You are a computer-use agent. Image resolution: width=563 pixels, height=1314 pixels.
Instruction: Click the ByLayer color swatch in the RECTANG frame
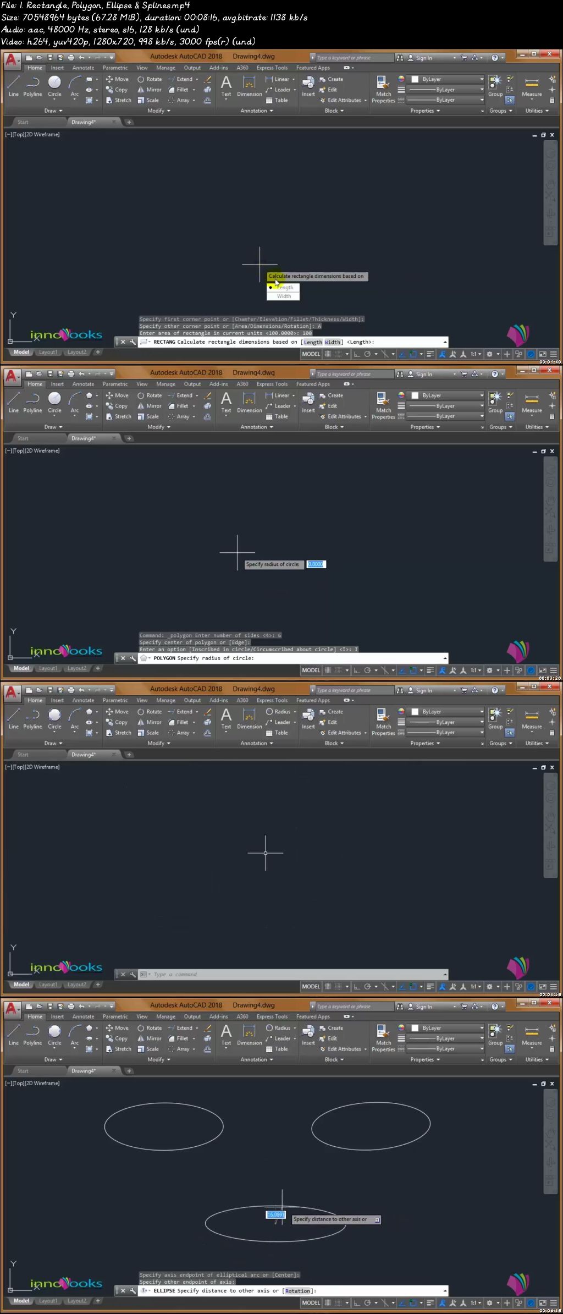(x=415, y=79)
